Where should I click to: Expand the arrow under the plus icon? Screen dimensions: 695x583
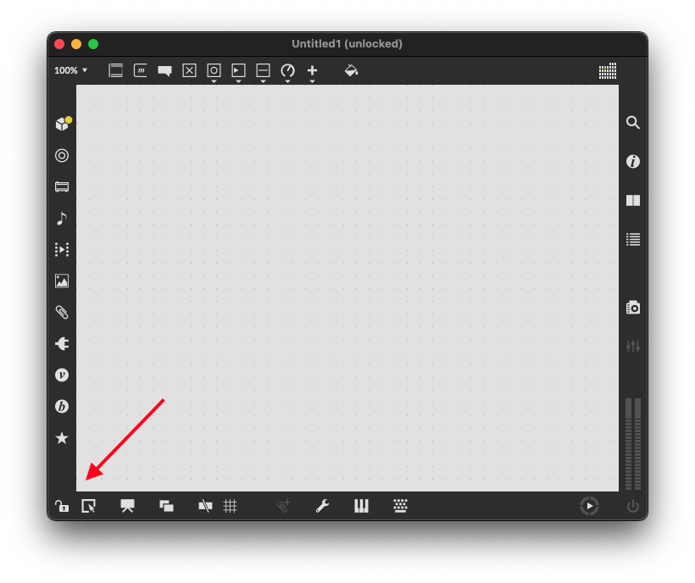tap(312, 81)
